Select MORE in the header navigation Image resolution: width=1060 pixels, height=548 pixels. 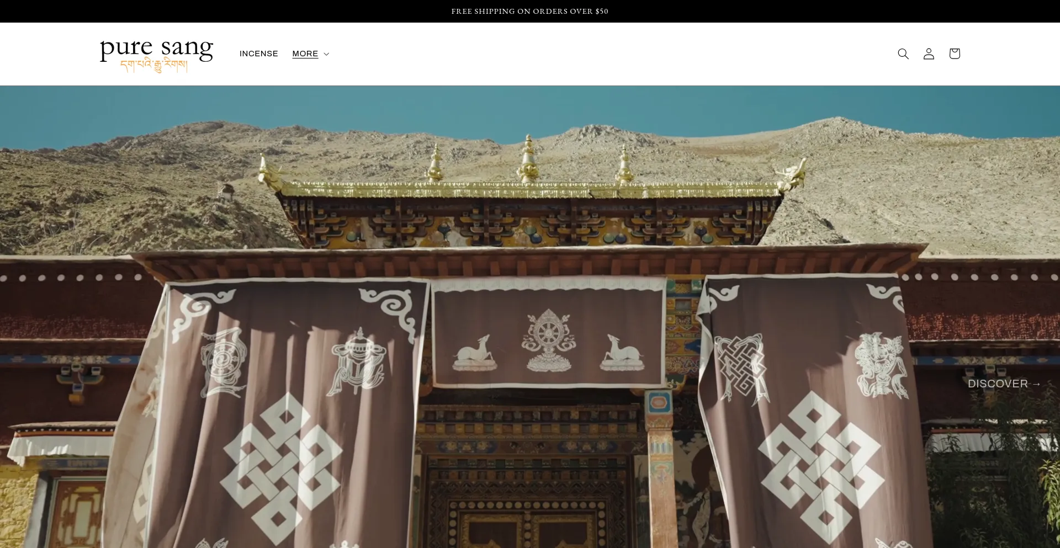pos(305,54)
